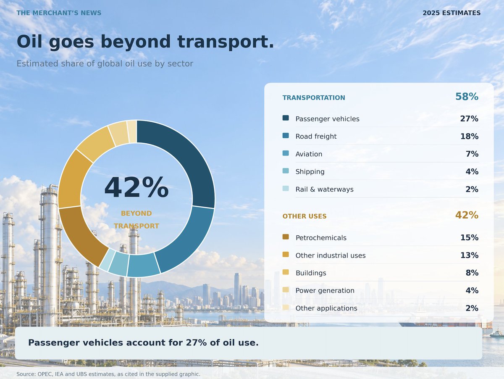Select the 'Petrochemicals' legend label
Screen dimensions: 504x379
coord(321,238)
